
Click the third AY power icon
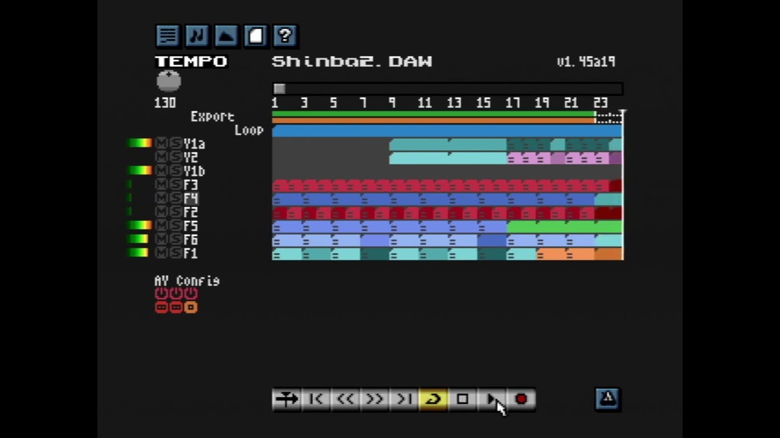point(191,294)
